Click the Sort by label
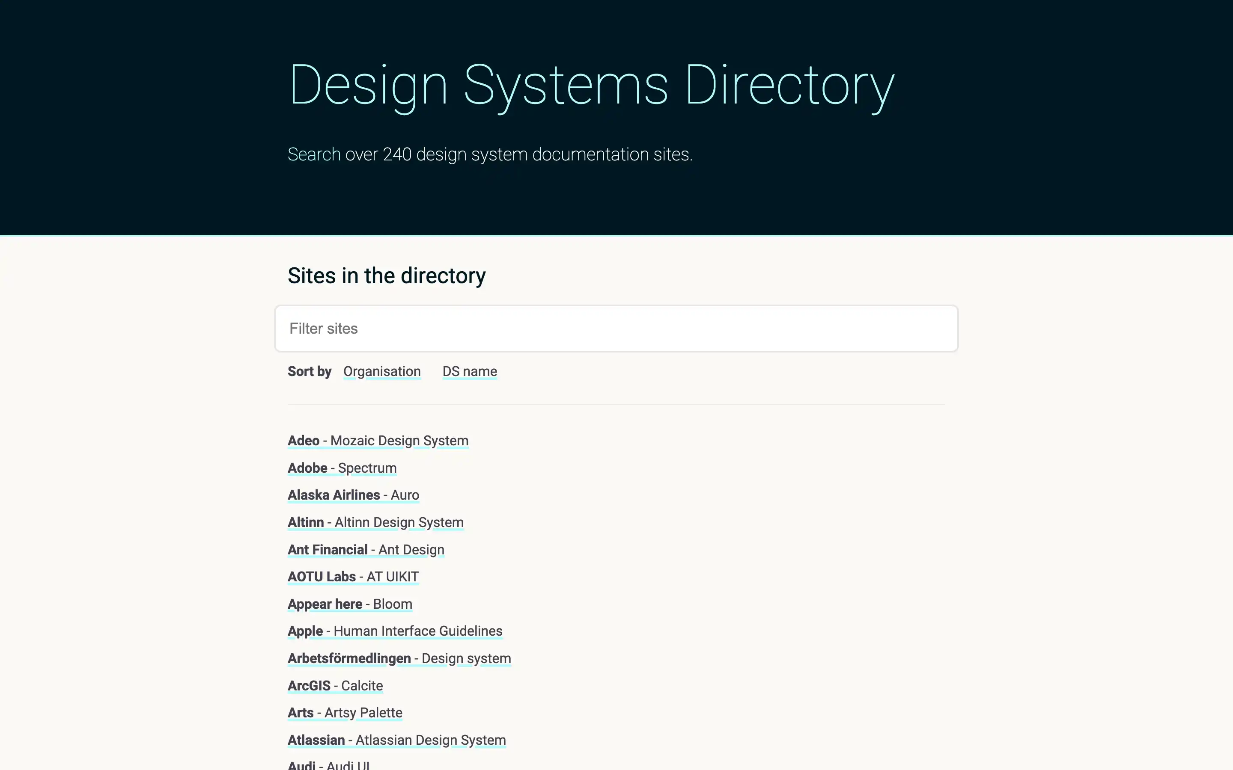Viewport: 1233px width, 770px height. (x=309, y=371)
